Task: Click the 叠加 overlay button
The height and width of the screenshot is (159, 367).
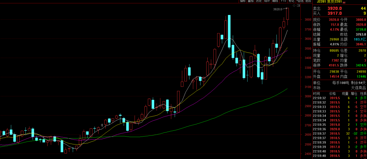Action: pyautogui.click(x=250, y=1)
